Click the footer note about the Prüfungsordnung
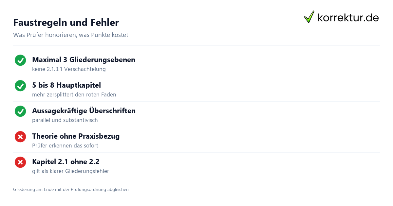Image resolution: width=393 pixels, height=206 pixels. [x=71, y=189]
